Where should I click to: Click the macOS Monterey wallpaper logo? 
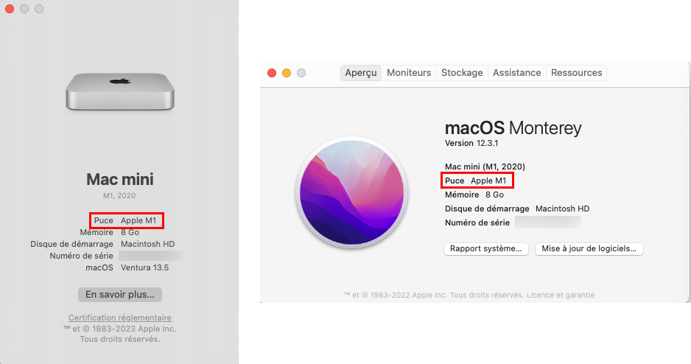[351, 192]
